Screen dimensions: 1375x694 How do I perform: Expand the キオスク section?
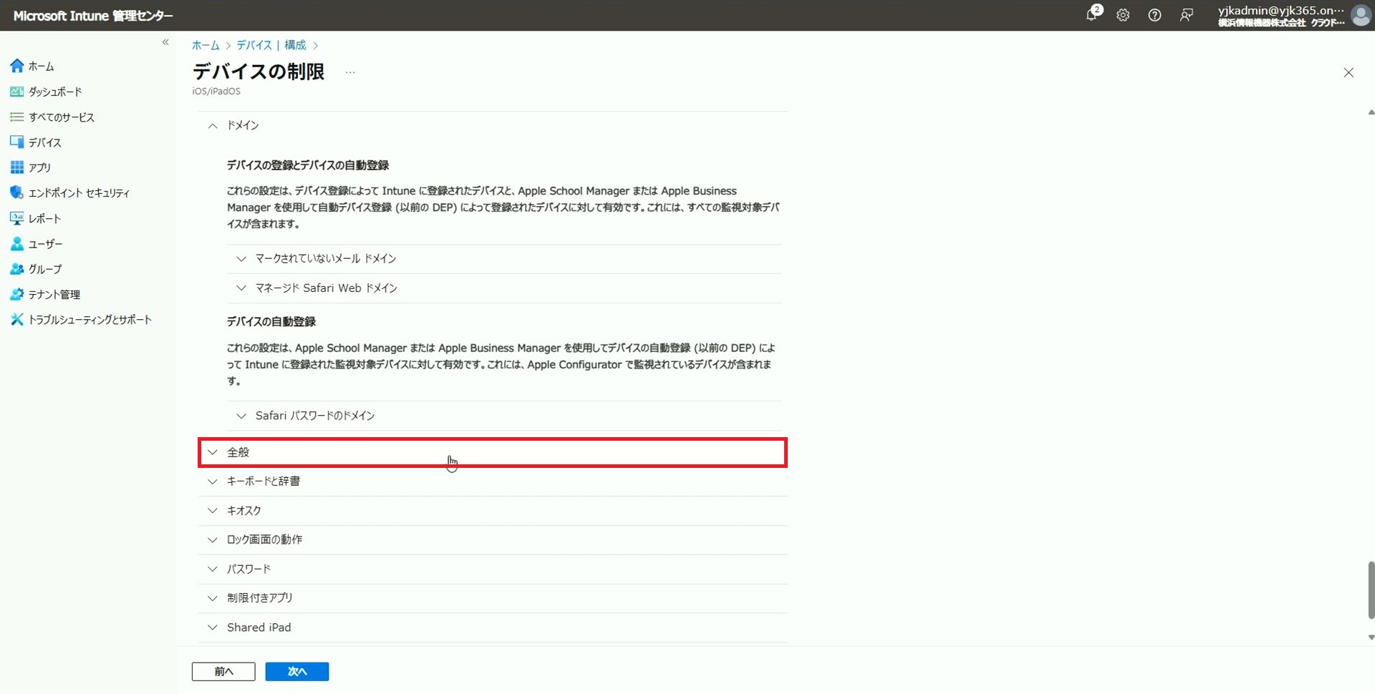pos(243,511)
